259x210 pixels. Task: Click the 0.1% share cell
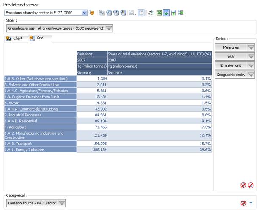(160, 79)
